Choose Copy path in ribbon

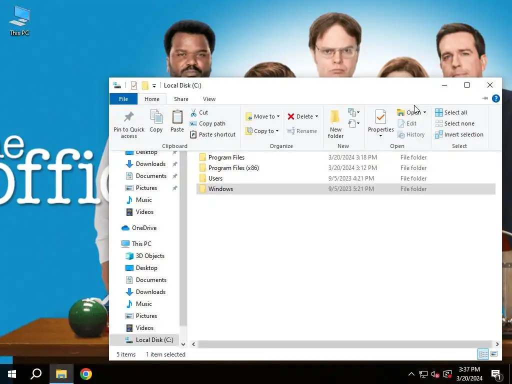[207, 124]
